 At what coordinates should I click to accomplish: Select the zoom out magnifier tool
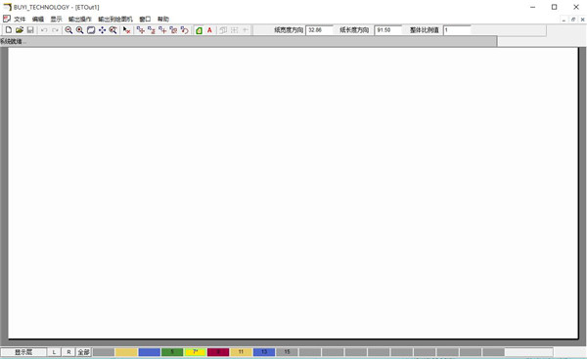point(68,30)
